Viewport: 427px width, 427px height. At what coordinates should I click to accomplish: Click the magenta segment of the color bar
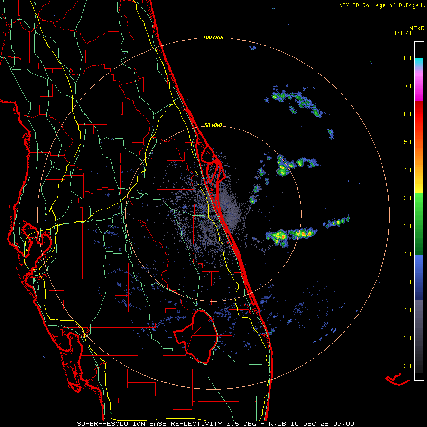(x=419, y=87)
